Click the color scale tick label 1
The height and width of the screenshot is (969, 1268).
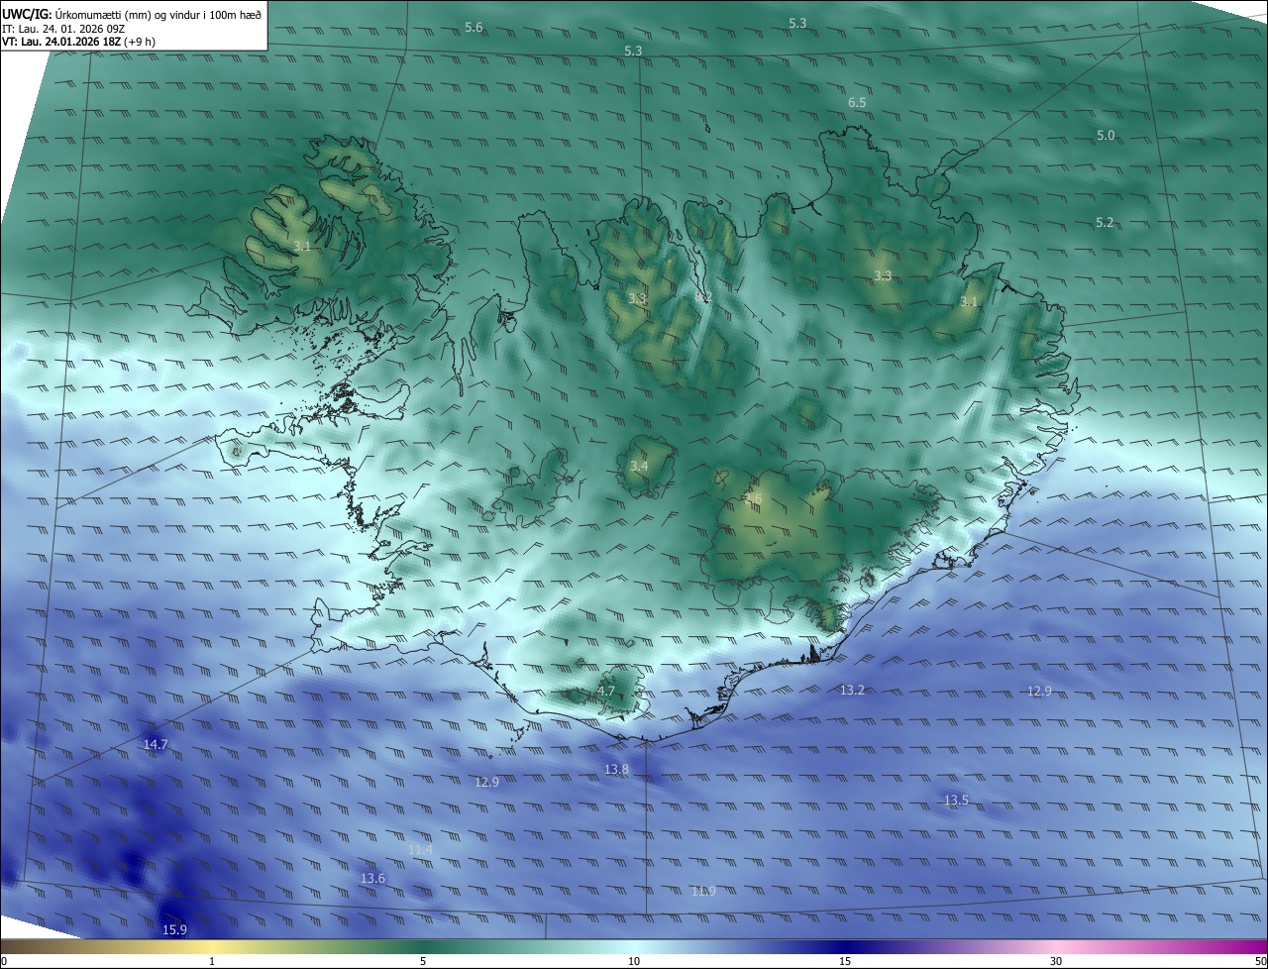click(212, 961)
